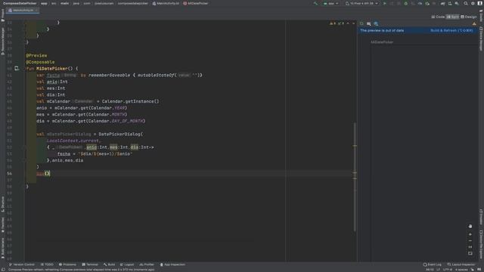
Task: Click Build & Refresh link in preview banner
Action: tap(451, 30)
